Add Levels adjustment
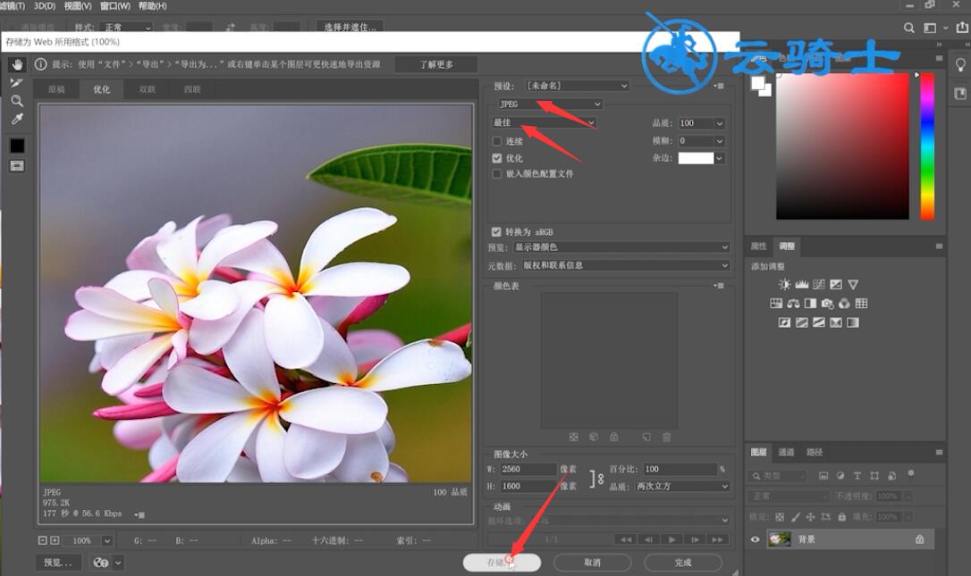971x576 pixels. pyautogui.click(x=802, y=284)
